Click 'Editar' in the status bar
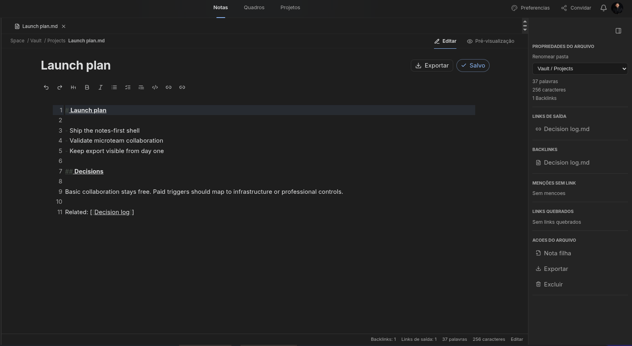The height and width of the screenshot is (346, 632). point(517,339)
